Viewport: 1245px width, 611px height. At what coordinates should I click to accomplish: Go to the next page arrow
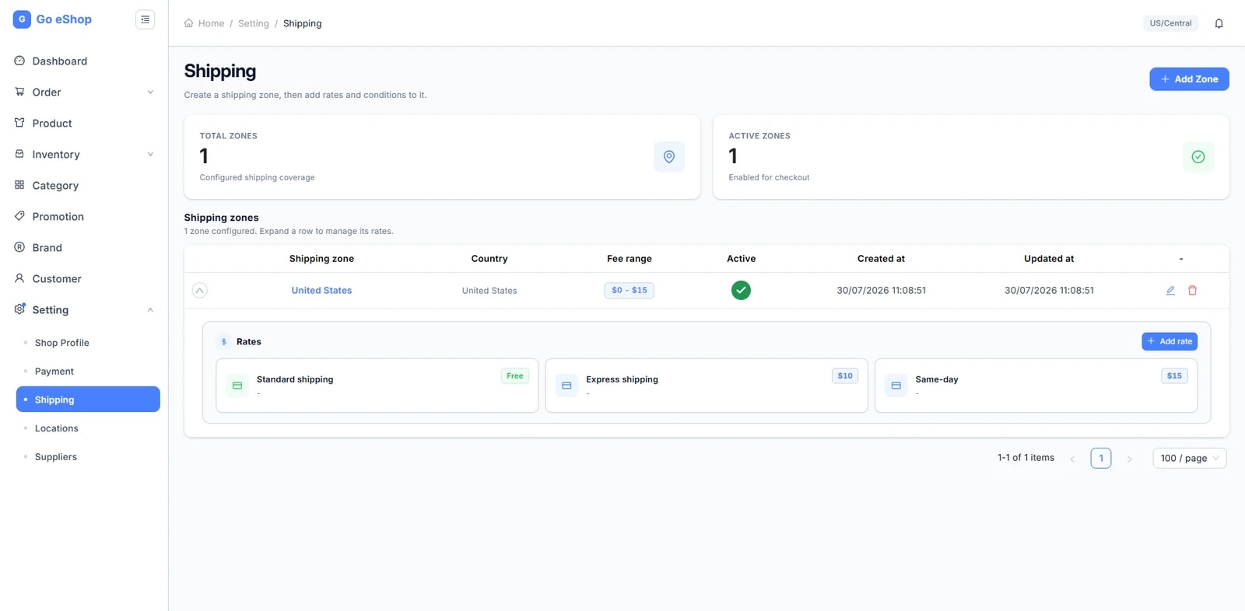tap(1130, 459)
